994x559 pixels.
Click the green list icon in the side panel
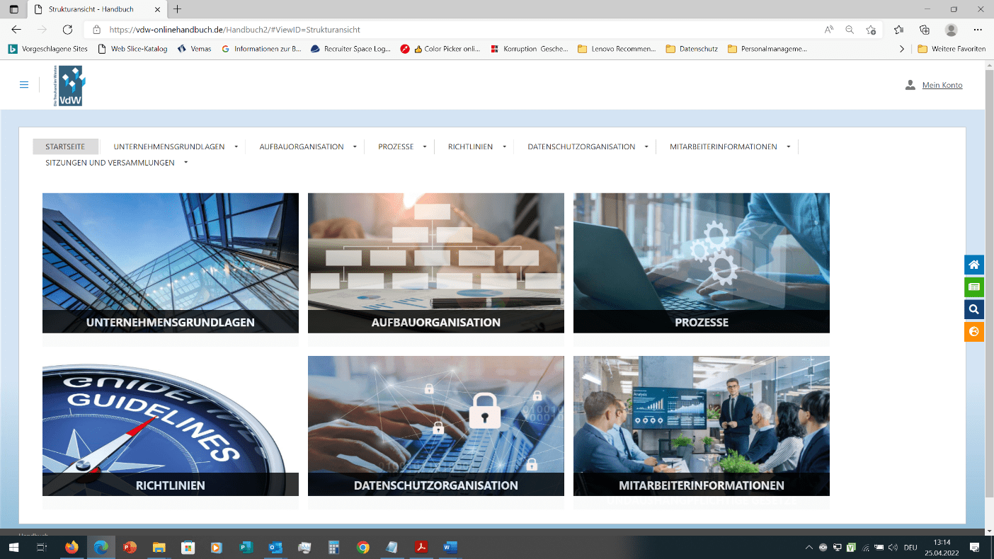[x=974, y=287]
